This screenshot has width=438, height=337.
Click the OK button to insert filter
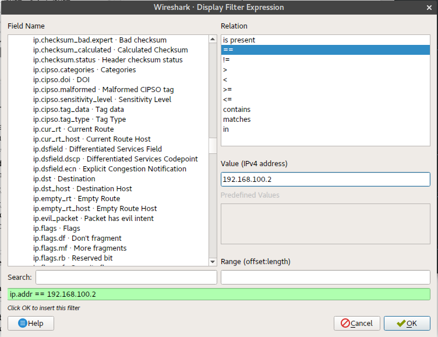tap(407, 323)
